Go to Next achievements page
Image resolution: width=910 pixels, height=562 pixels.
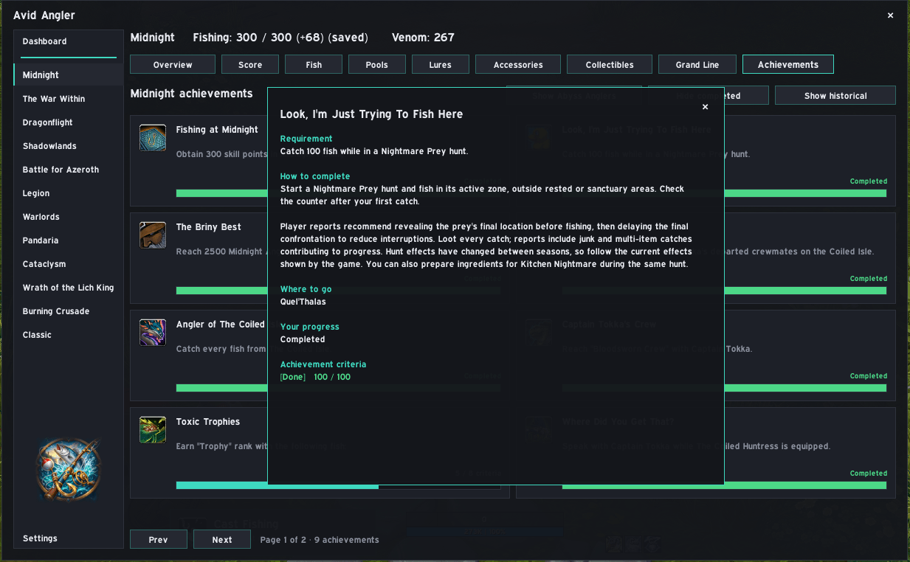pos(222,540)
